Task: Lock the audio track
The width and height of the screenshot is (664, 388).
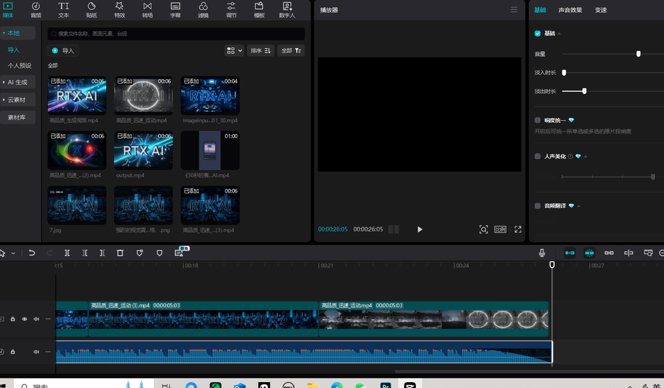Action: 13,352
